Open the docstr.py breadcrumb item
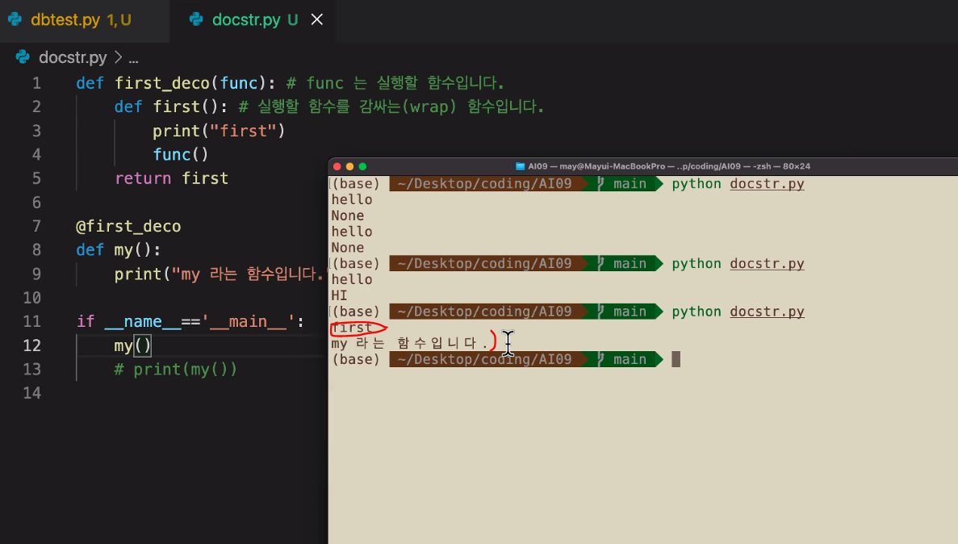Screen dimensions: 958x544 [73, 57]
